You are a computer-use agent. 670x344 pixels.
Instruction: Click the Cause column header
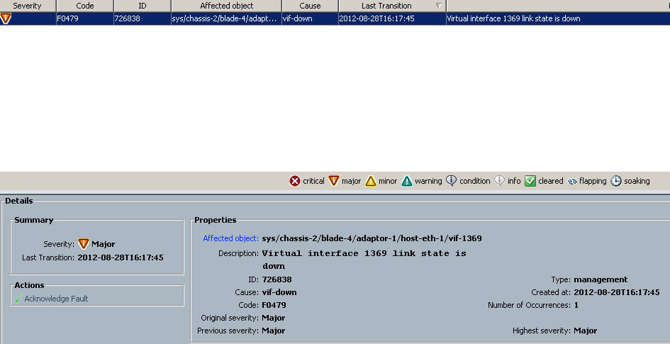click(x=310, y=6)
